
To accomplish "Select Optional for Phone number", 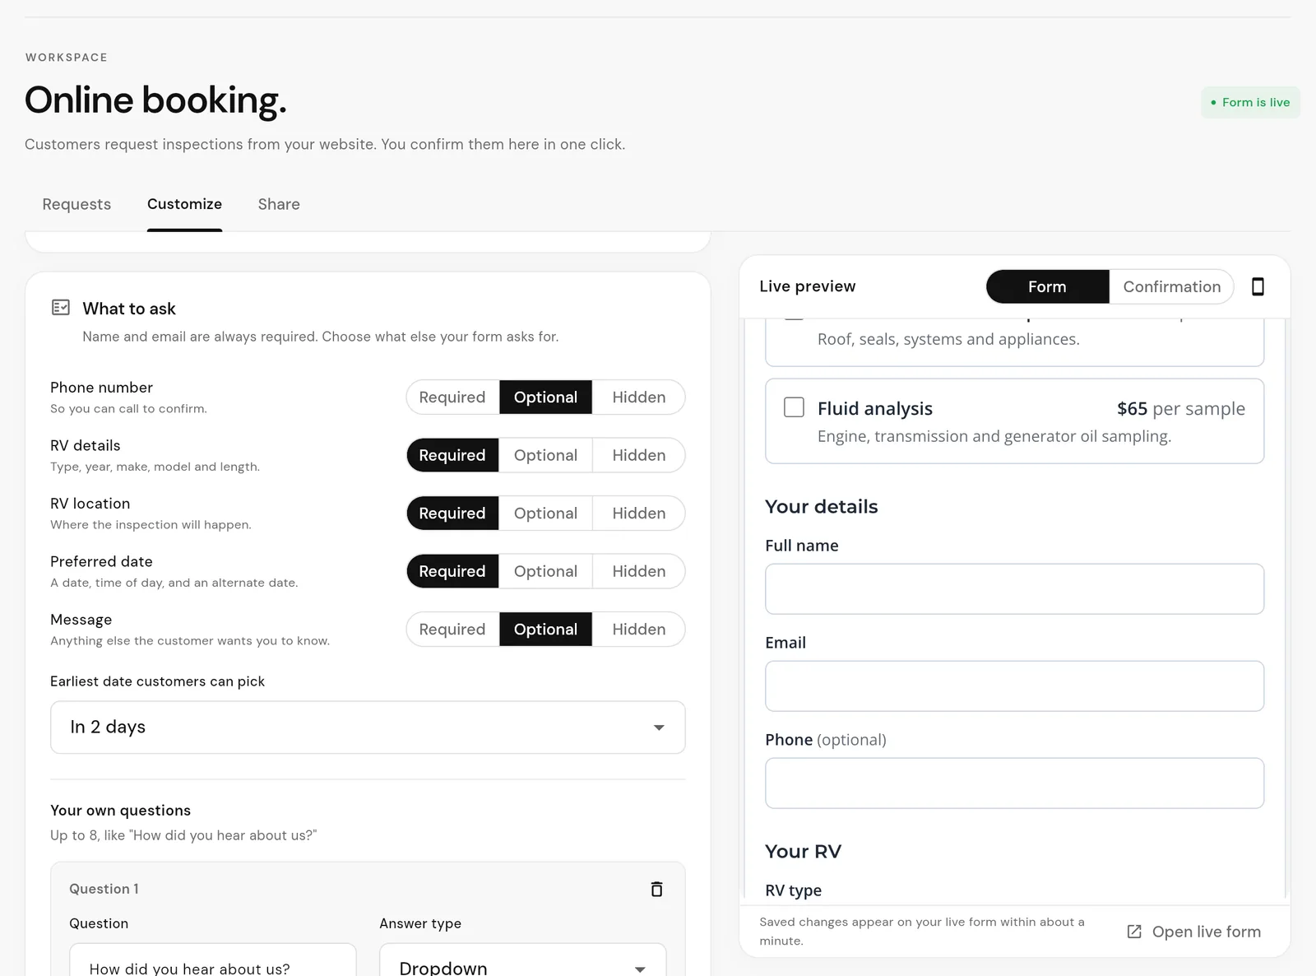I will point(545,397).
